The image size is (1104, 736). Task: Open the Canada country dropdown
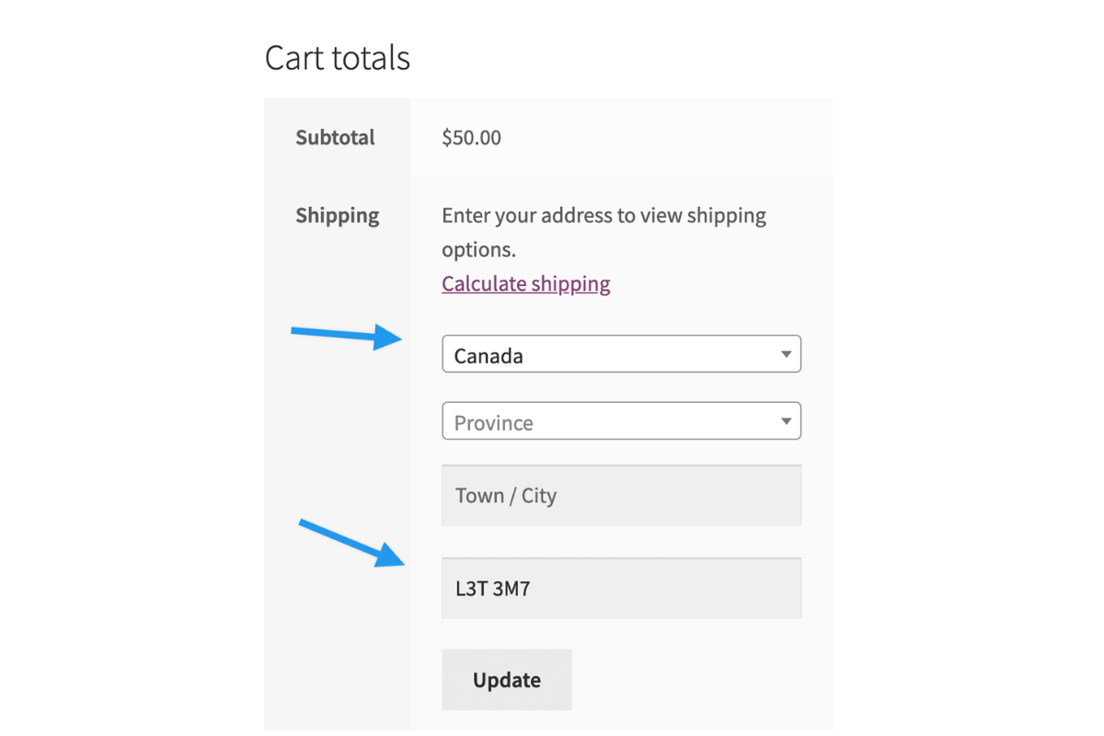(621, 354)
